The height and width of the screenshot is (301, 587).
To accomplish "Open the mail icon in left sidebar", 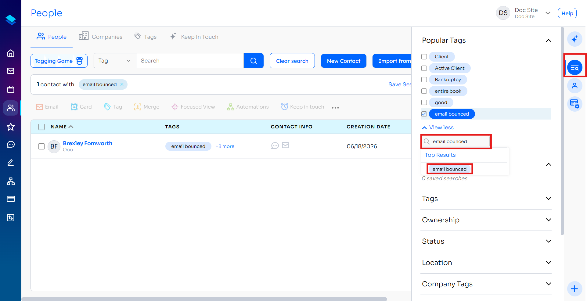I will click(x=11, y=71).
